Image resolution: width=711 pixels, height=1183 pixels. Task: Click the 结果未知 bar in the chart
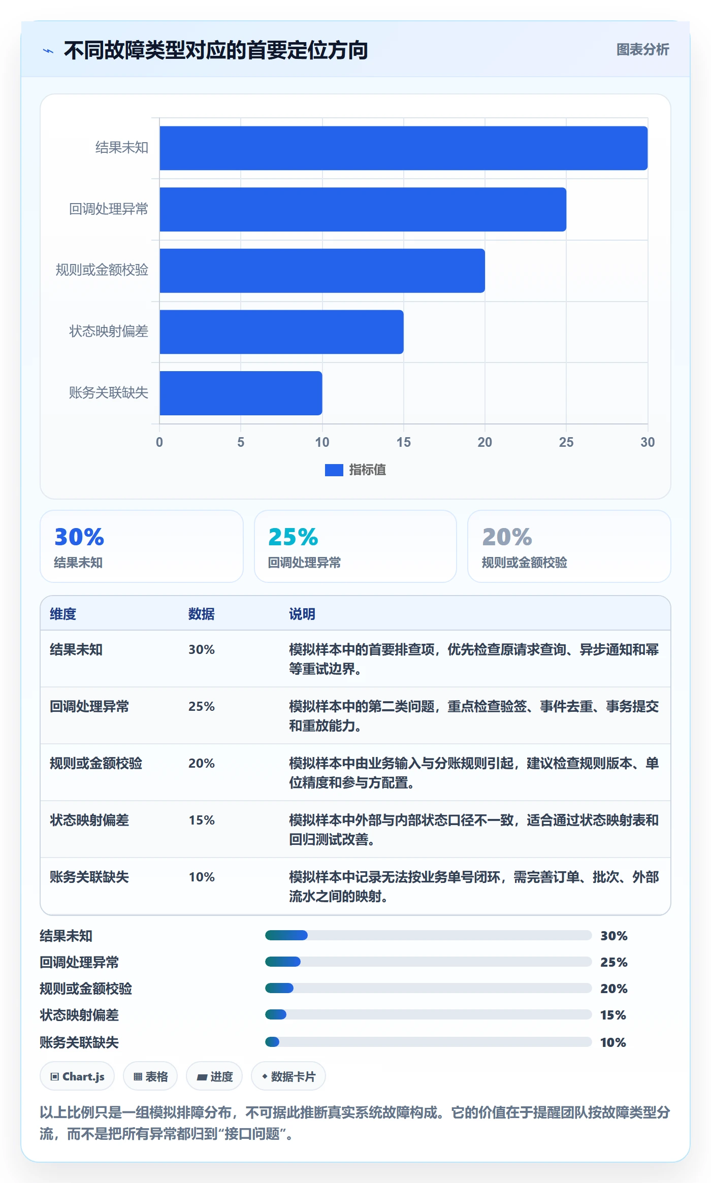click(403, 148)
